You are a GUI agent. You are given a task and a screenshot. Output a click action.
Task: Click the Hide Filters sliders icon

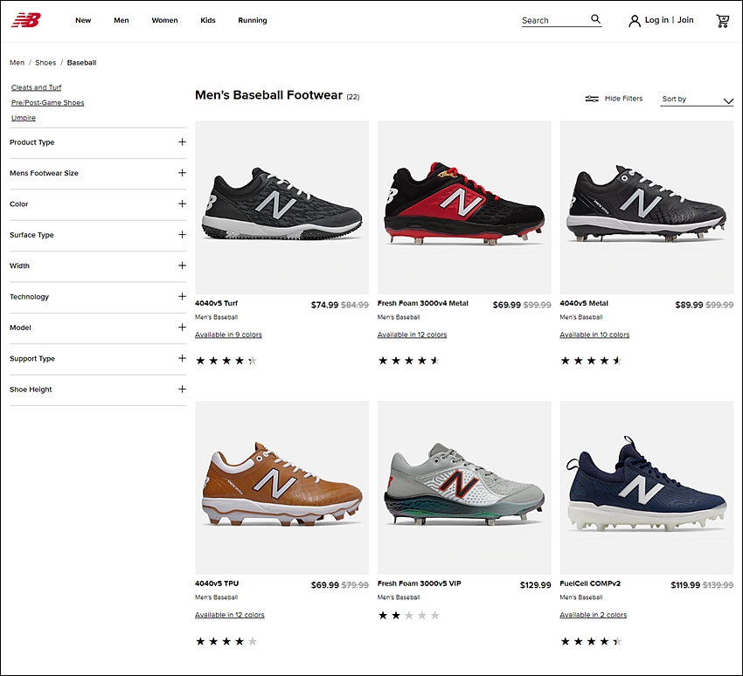click(x=592, y=99)
